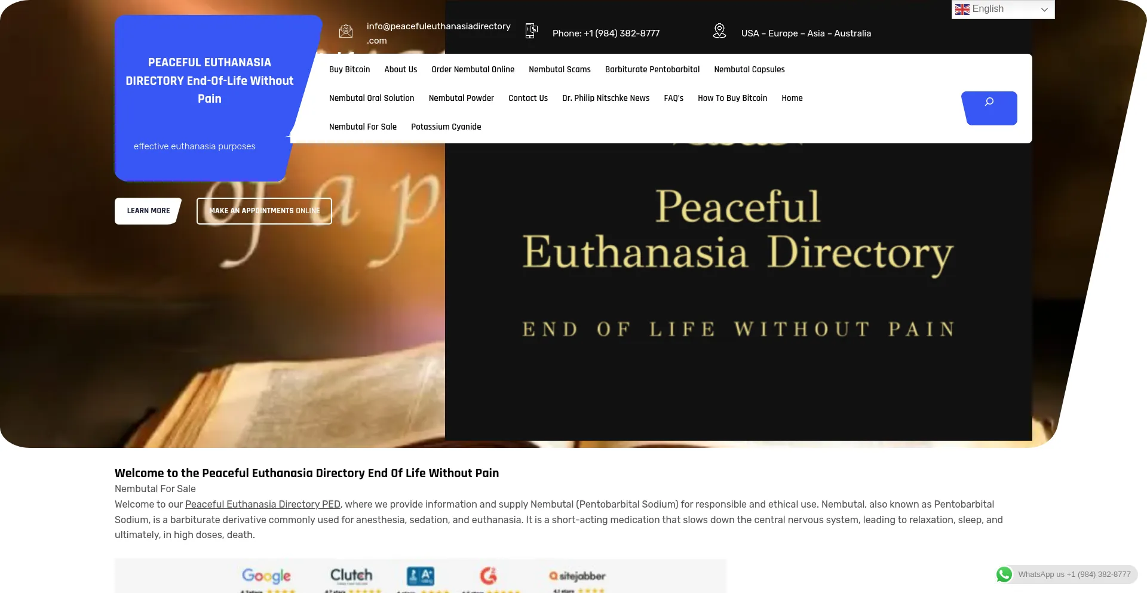
Task: Click the G2 review logo
Action: 489,576
